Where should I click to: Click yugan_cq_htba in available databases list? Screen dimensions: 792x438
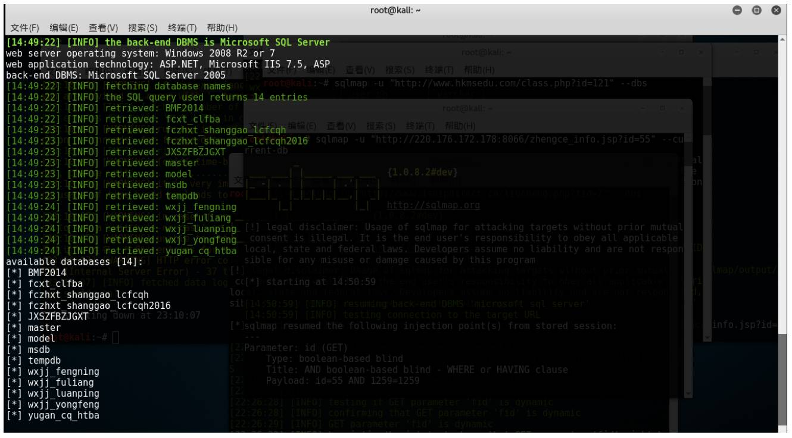coord(63,415)
